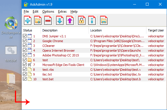Select the "Google Chrome" description
This screenshot has height=110, width=167.
coord(53,41)
